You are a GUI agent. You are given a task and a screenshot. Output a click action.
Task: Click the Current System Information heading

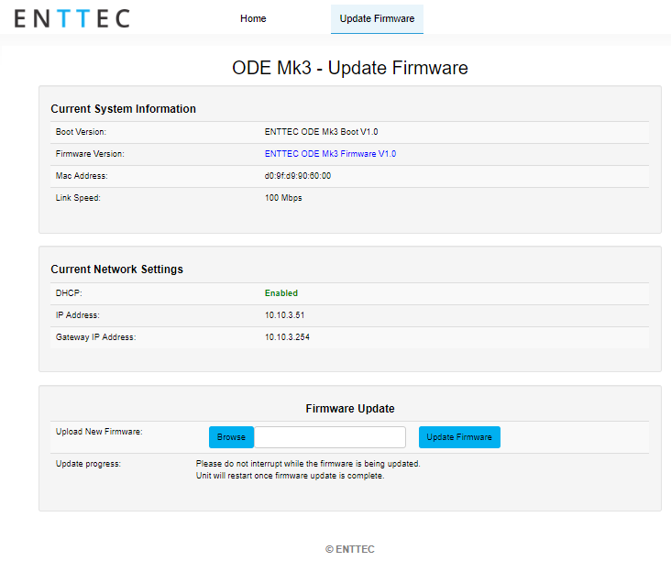tap(123, 109)
